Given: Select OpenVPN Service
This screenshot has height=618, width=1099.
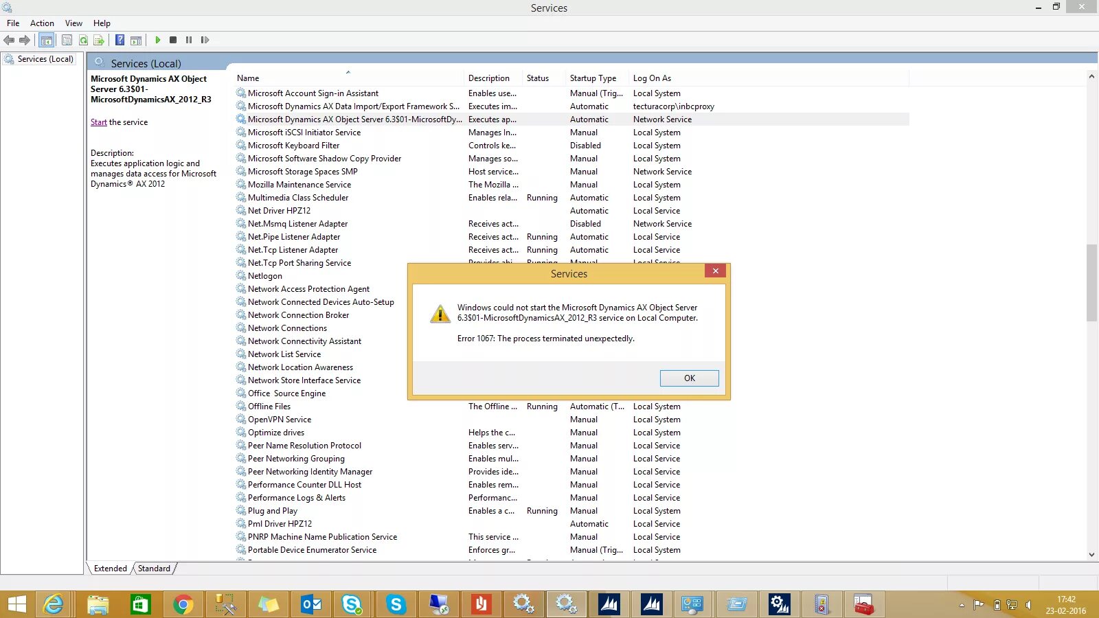Looking at the screenshot, I should pos(280,420).
